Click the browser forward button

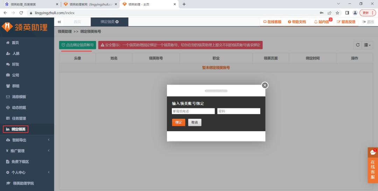[13, 13]
